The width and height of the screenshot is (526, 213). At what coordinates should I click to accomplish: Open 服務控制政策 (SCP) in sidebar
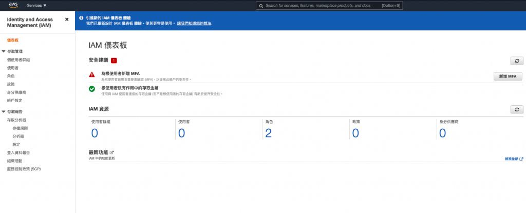tap(24, 169)
